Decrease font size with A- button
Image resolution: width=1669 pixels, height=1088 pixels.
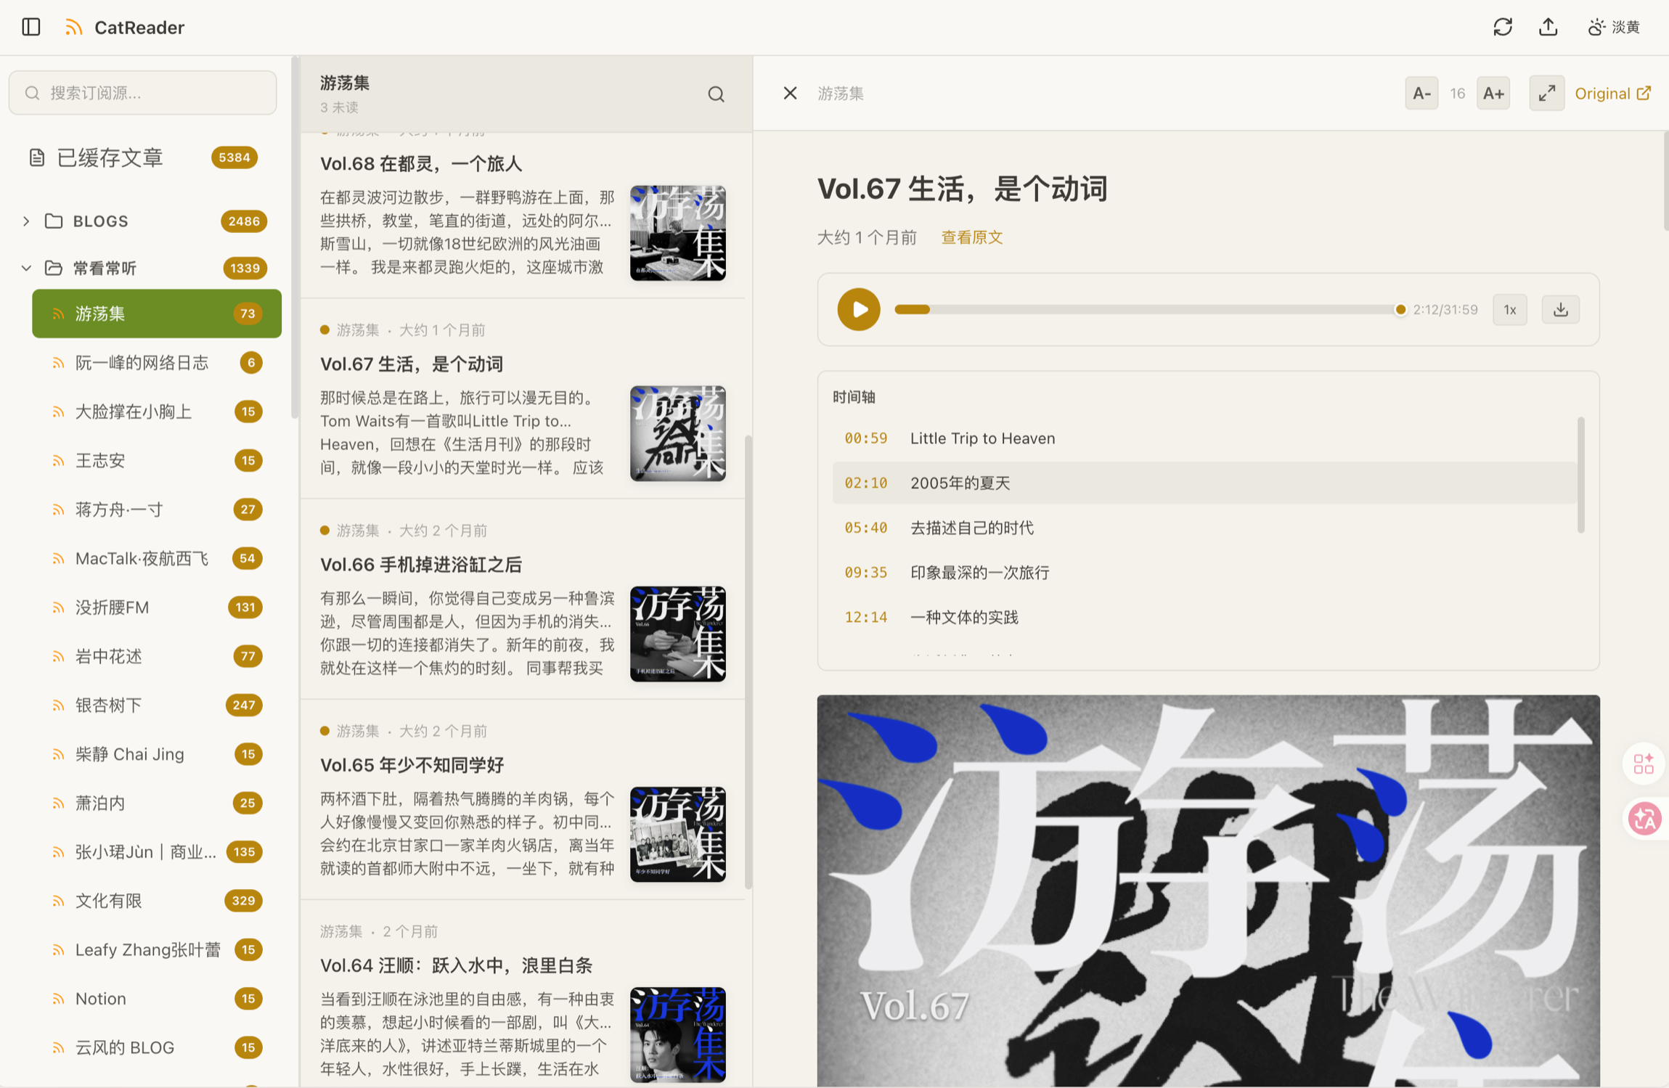(1421, 93)
